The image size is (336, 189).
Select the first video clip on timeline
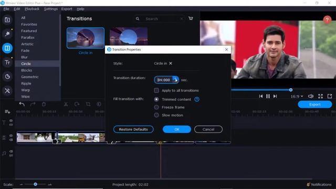pyautogui.click(x=37, y=138)
